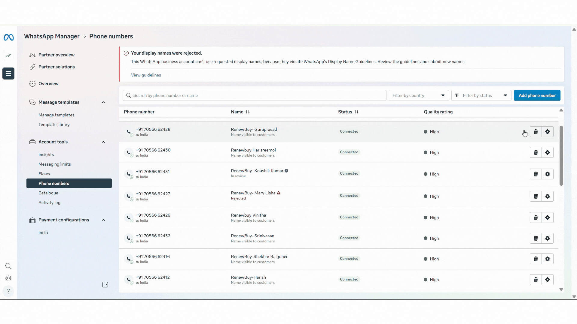The image size is (577, 324).
Task: Click the search magnifier in left rail
Action: tap(8, 266)
